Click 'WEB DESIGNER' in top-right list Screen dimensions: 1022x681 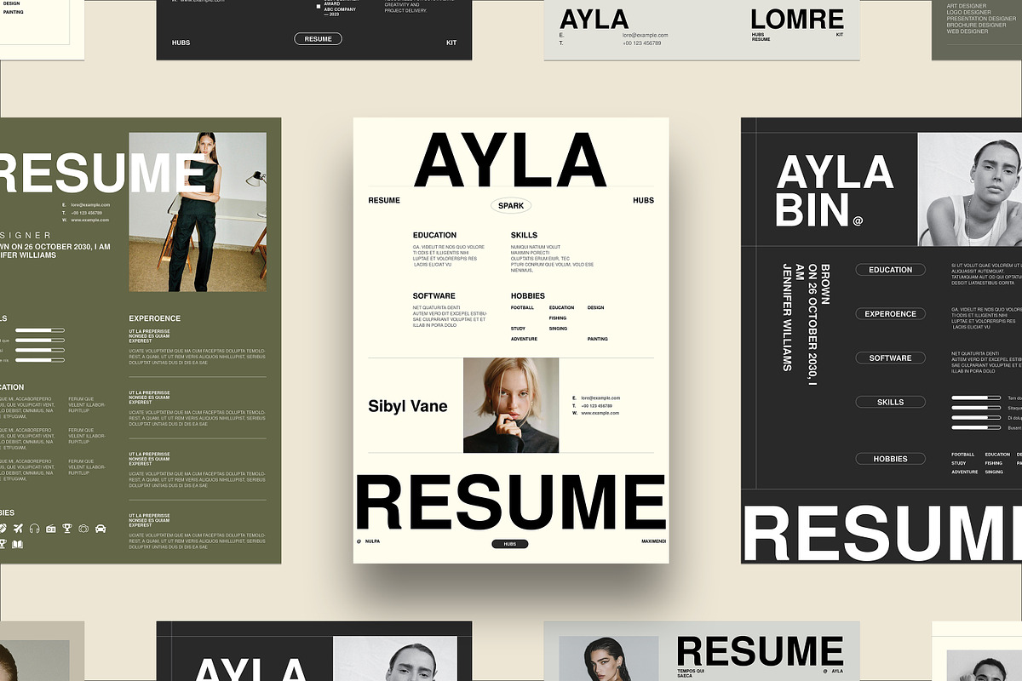click(x=967, y=31)
